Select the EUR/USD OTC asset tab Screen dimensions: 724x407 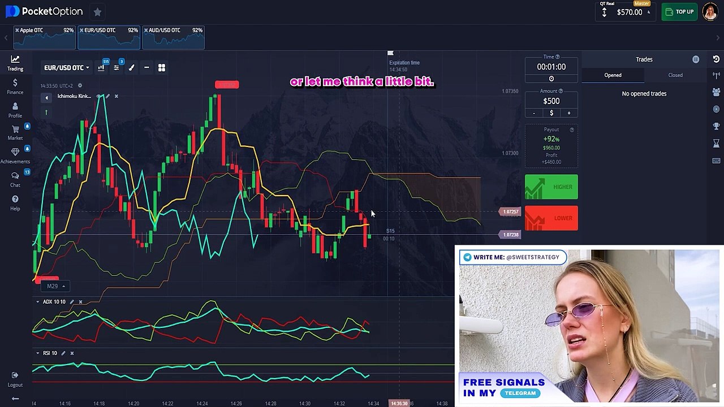click(x=109, y=37)
